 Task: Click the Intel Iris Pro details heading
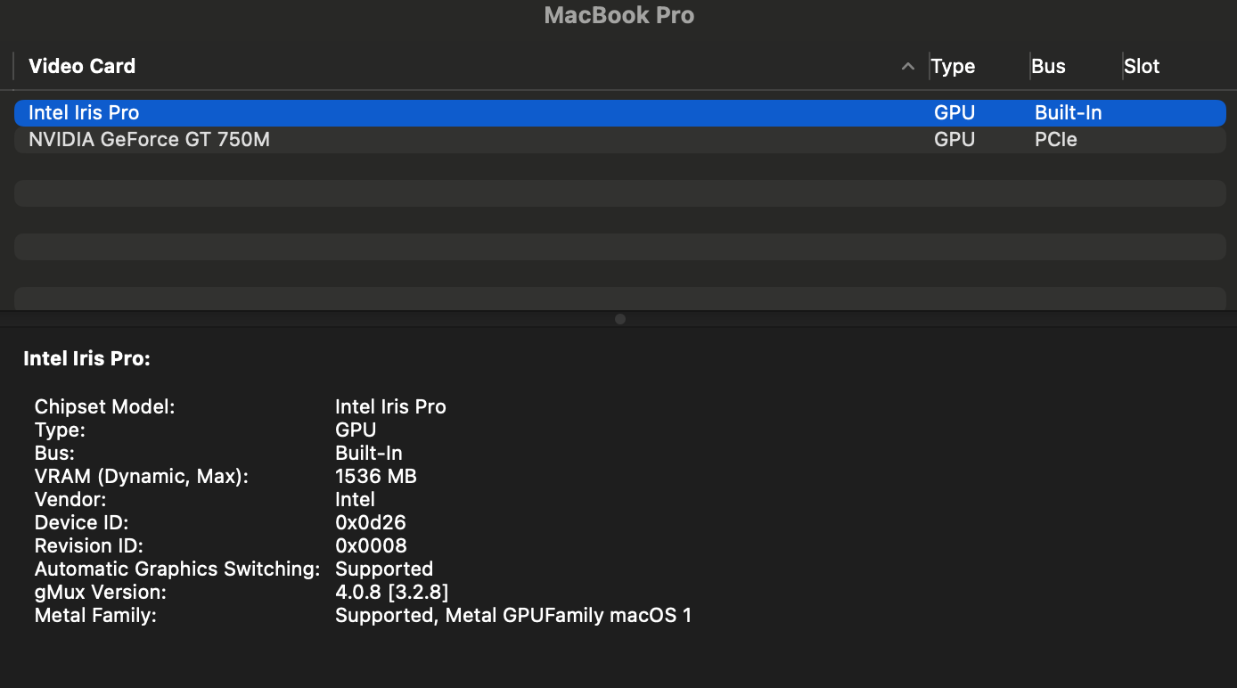86,359
